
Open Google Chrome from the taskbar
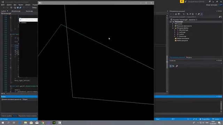click(x=43, y=123)
